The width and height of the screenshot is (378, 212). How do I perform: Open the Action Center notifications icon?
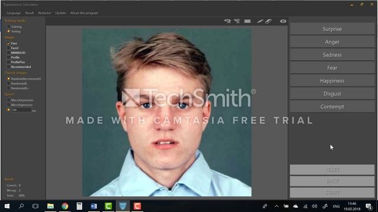point(369,206)
